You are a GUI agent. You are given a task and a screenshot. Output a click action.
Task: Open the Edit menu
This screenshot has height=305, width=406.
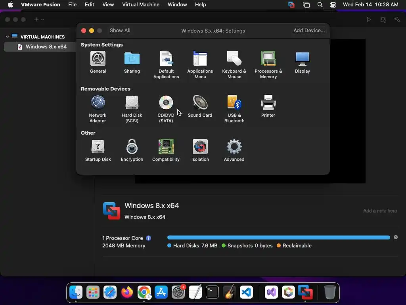(89, 4)
